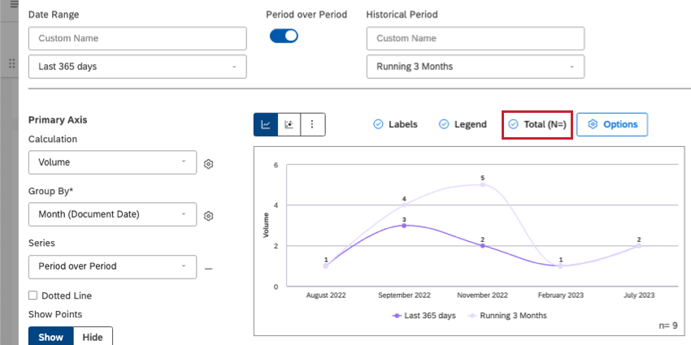The height and width of the screenshot is (345, 691).
Task: Select the scatter chart type icon
Action: coord(289,124)
